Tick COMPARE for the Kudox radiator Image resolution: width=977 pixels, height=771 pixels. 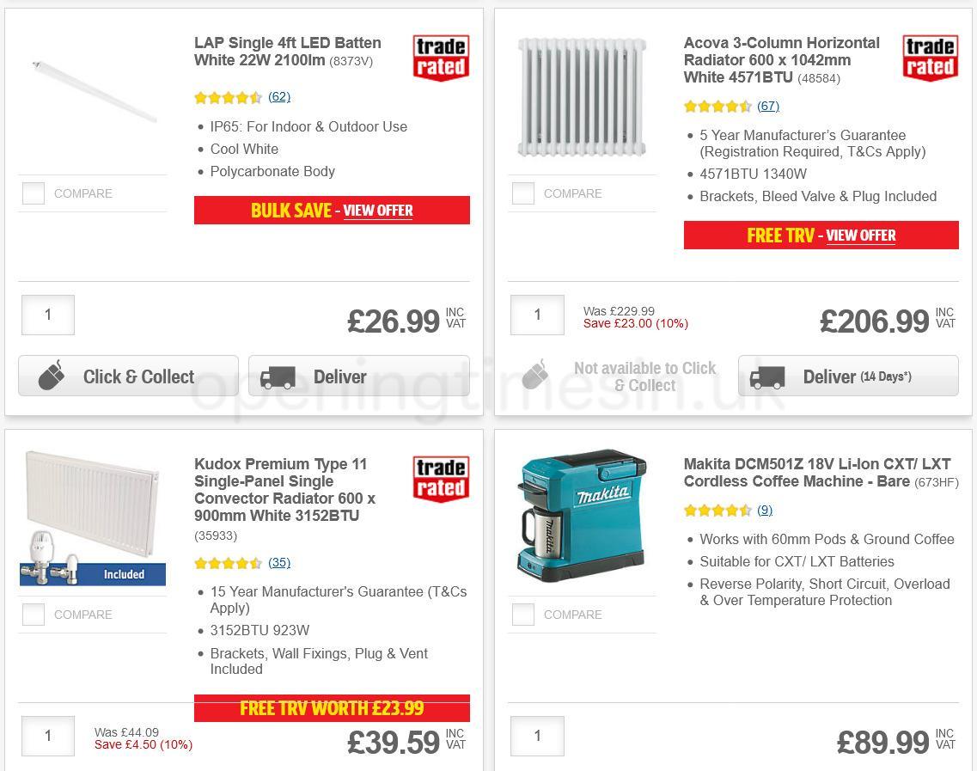[33, 615]
